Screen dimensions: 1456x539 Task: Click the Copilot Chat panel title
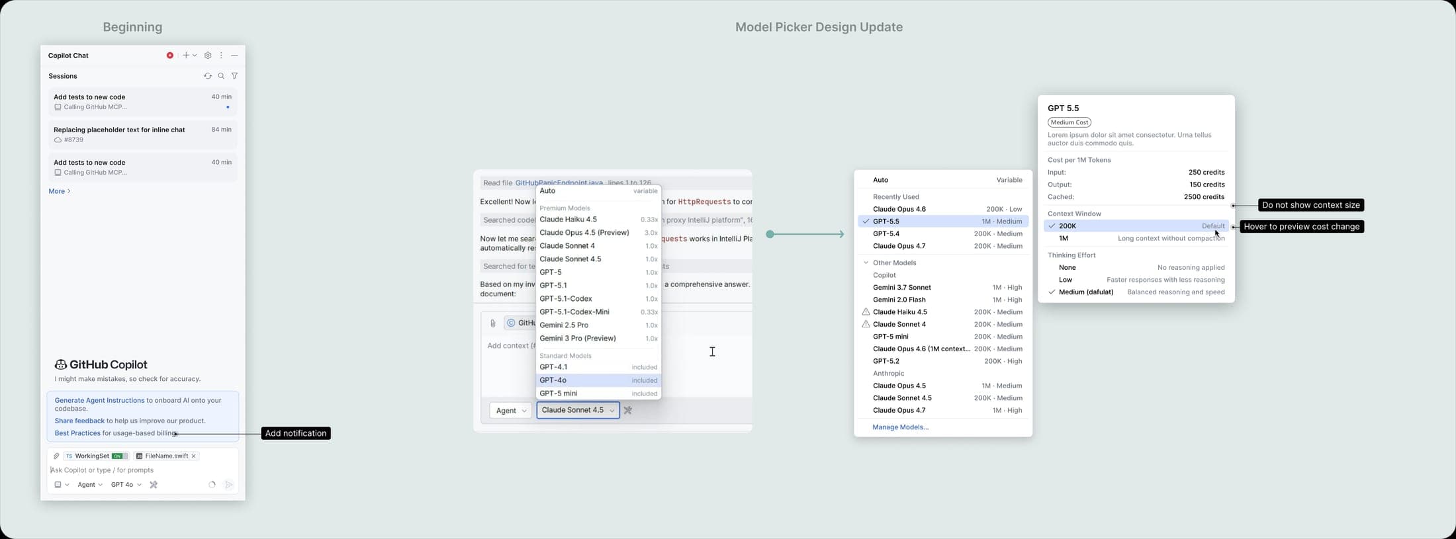tap(68, 56)
